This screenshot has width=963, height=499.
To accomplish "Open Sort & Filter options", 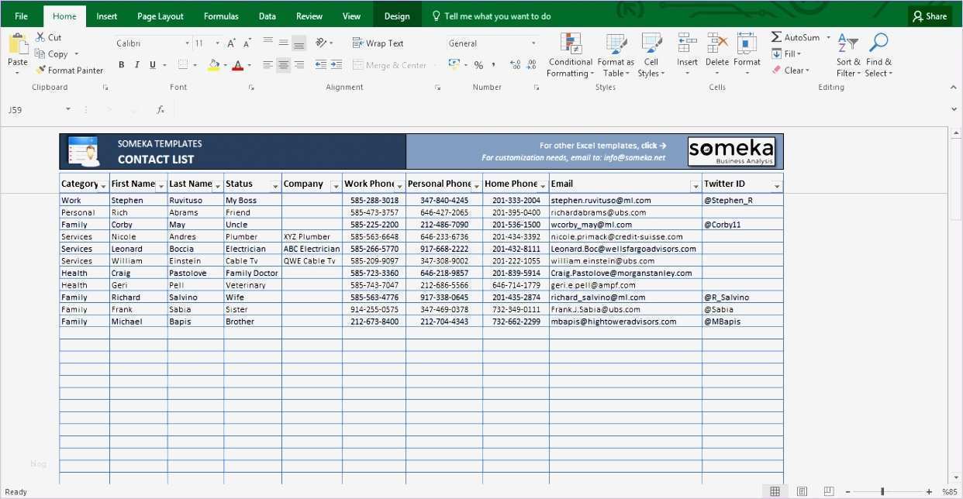I will pyautogui.click(x=847, y=54).
